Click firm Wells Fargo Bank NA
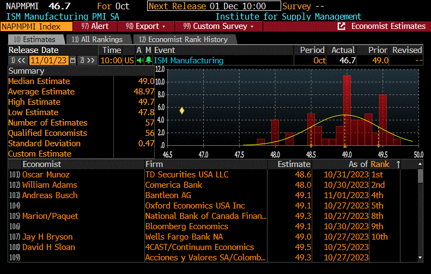This screenshot has height=274, width=431. click(x=184, y=237)
